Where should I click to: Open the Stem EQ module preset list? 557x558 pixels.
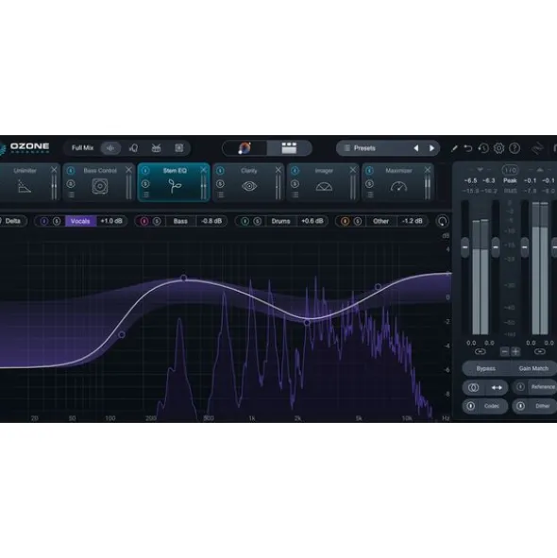[146, 195]
